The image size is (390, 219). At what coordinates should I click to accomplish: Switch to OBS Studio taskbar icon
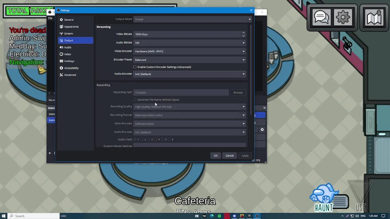(x=257, y=216)
